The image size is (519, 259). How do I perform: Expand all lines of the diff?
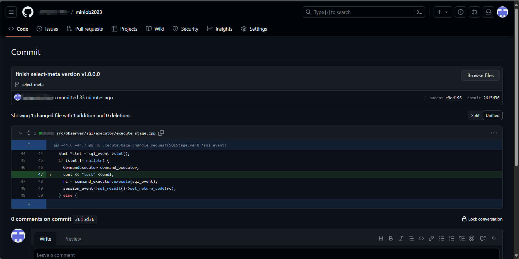coord(28,133)
